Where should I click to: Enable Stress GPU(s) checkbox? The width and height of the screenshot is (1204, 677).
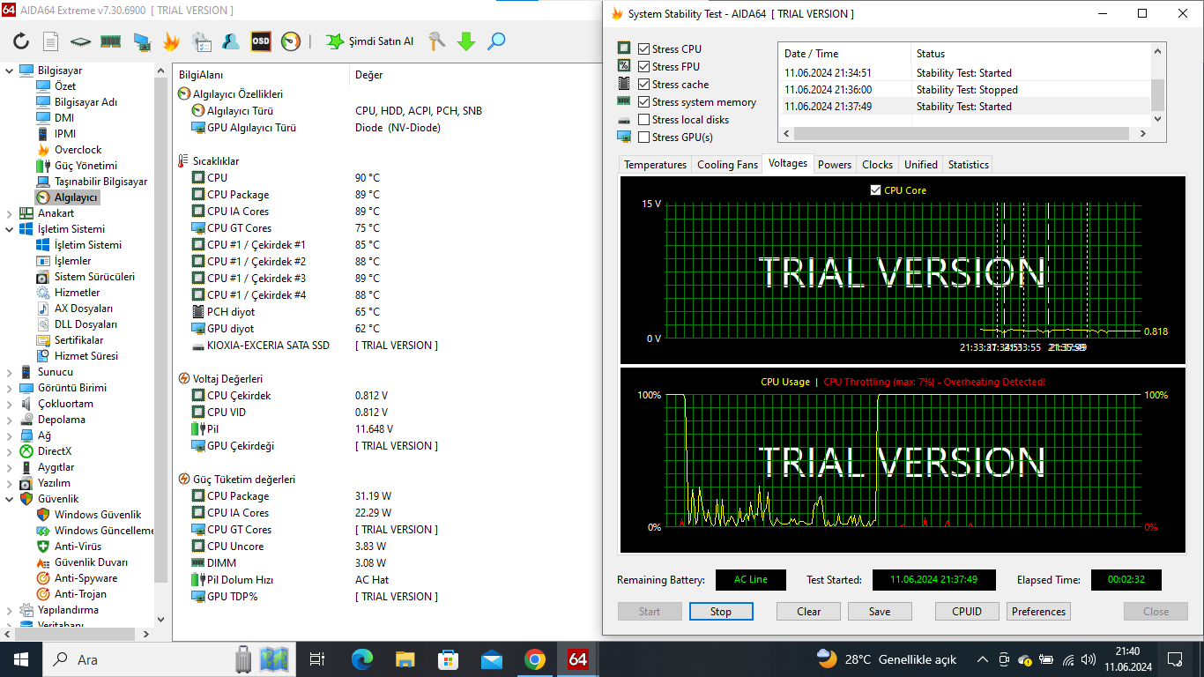point(644,138)
